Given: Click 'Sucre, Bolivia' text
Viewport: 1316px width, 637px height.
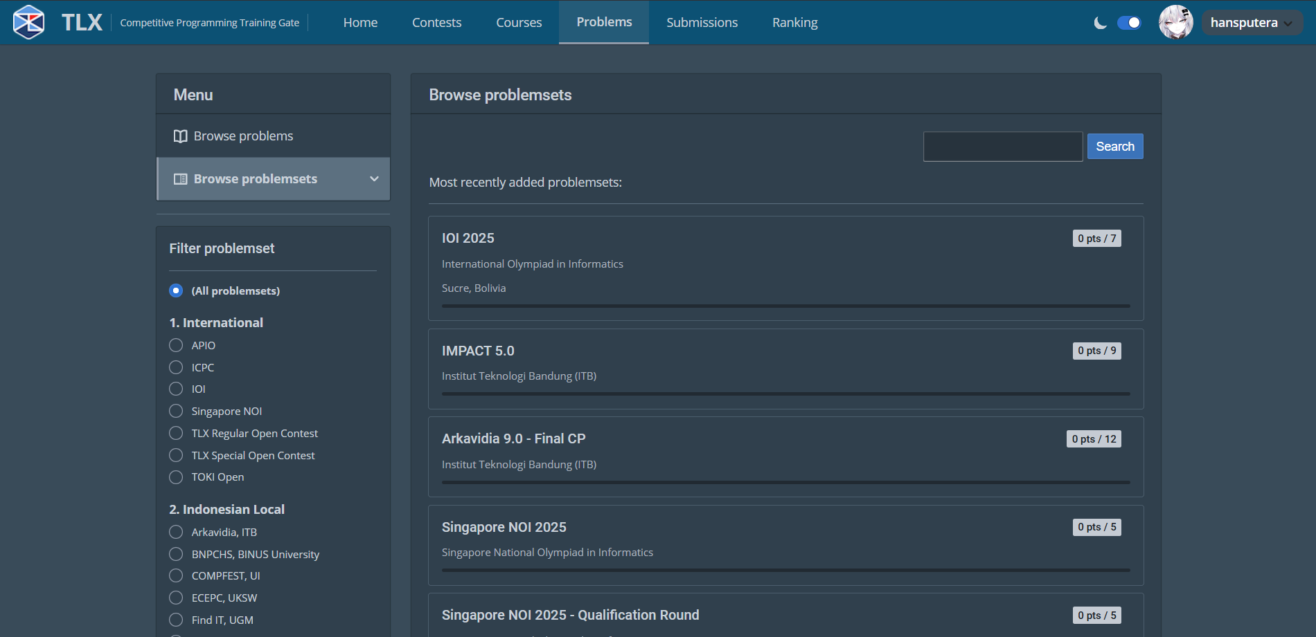Looking at the screenshot, I should tap(474, 288).
